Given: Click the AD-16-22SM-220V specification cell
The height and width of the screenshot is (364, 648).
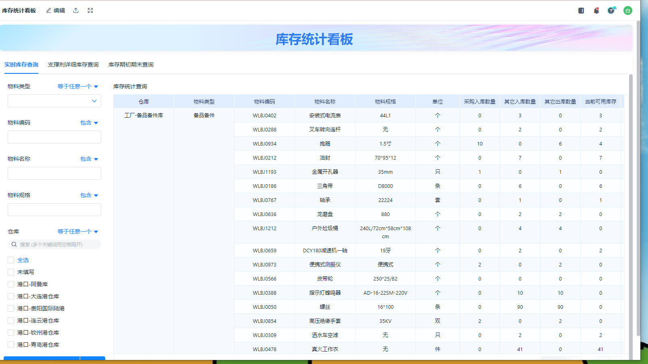Looking at the screenshot, I should click(386, 293).
